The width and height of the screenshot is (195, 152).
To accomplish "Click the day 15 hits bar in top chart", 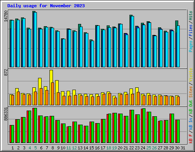I will (90, 53).
